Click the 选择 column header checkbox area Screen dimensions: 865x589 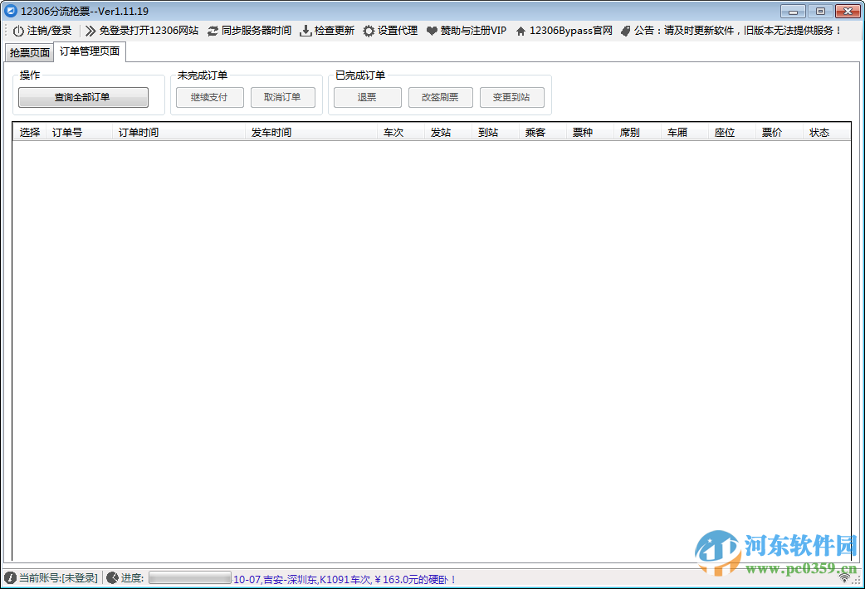click(x=29, y=131)
